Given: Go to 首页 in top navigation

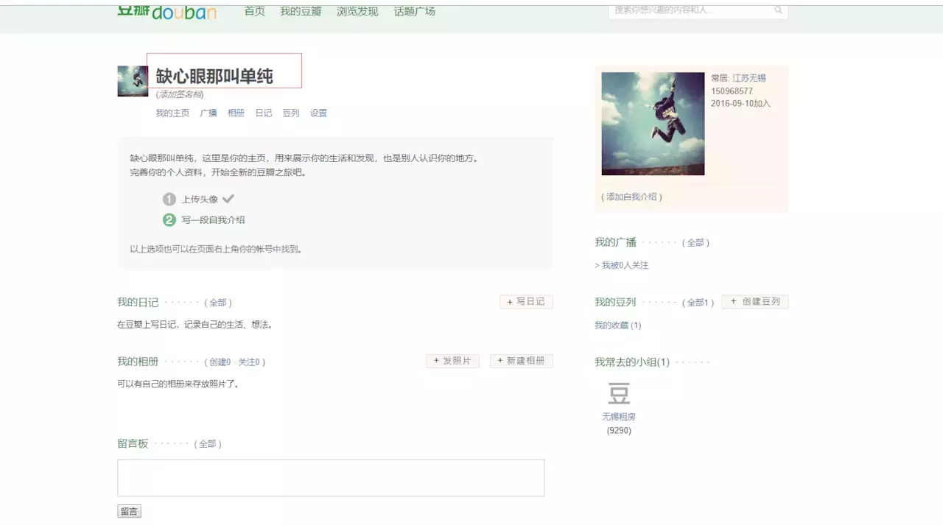Looking at the screenshot, I should (x=254, y=11).
